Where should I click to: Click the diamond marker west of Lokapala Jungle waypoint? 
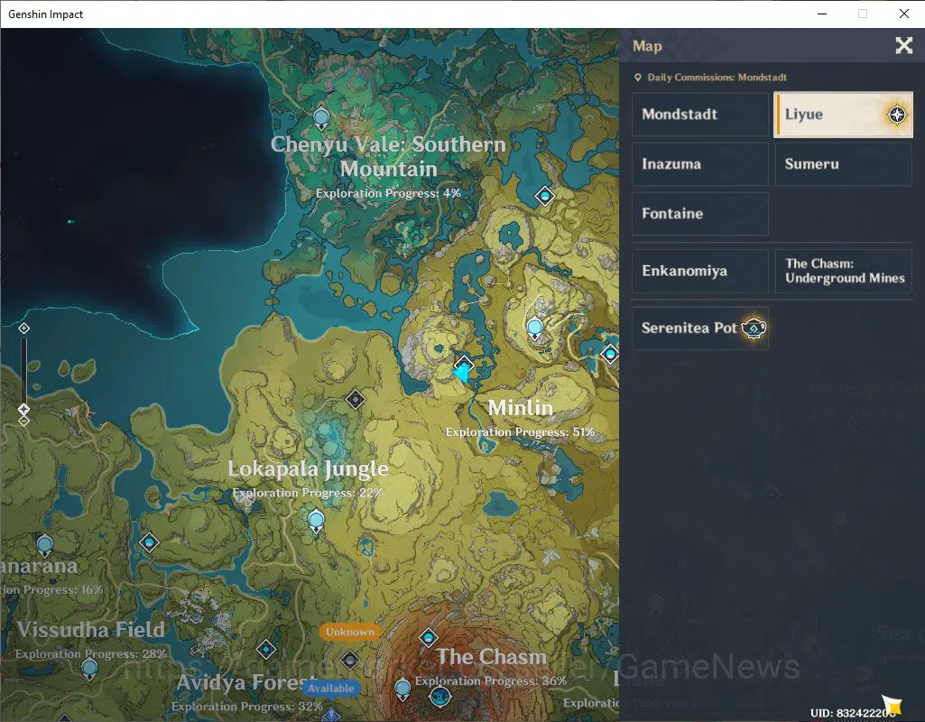coord(149,542)
